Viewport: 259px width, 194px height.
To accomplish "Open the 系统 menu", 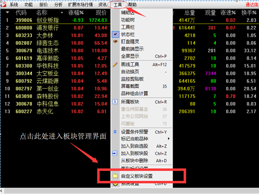I will [x=14, y=4].
